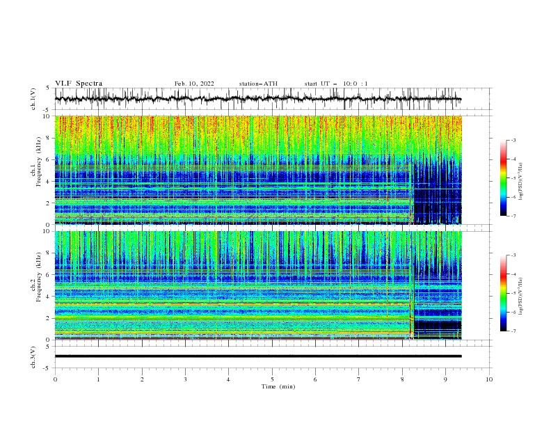This screenshot has width=551, height=426.
Task: Click the upper log(PSD)(V²/Hz) colorbar label
Action: click(x=521, y=182)
